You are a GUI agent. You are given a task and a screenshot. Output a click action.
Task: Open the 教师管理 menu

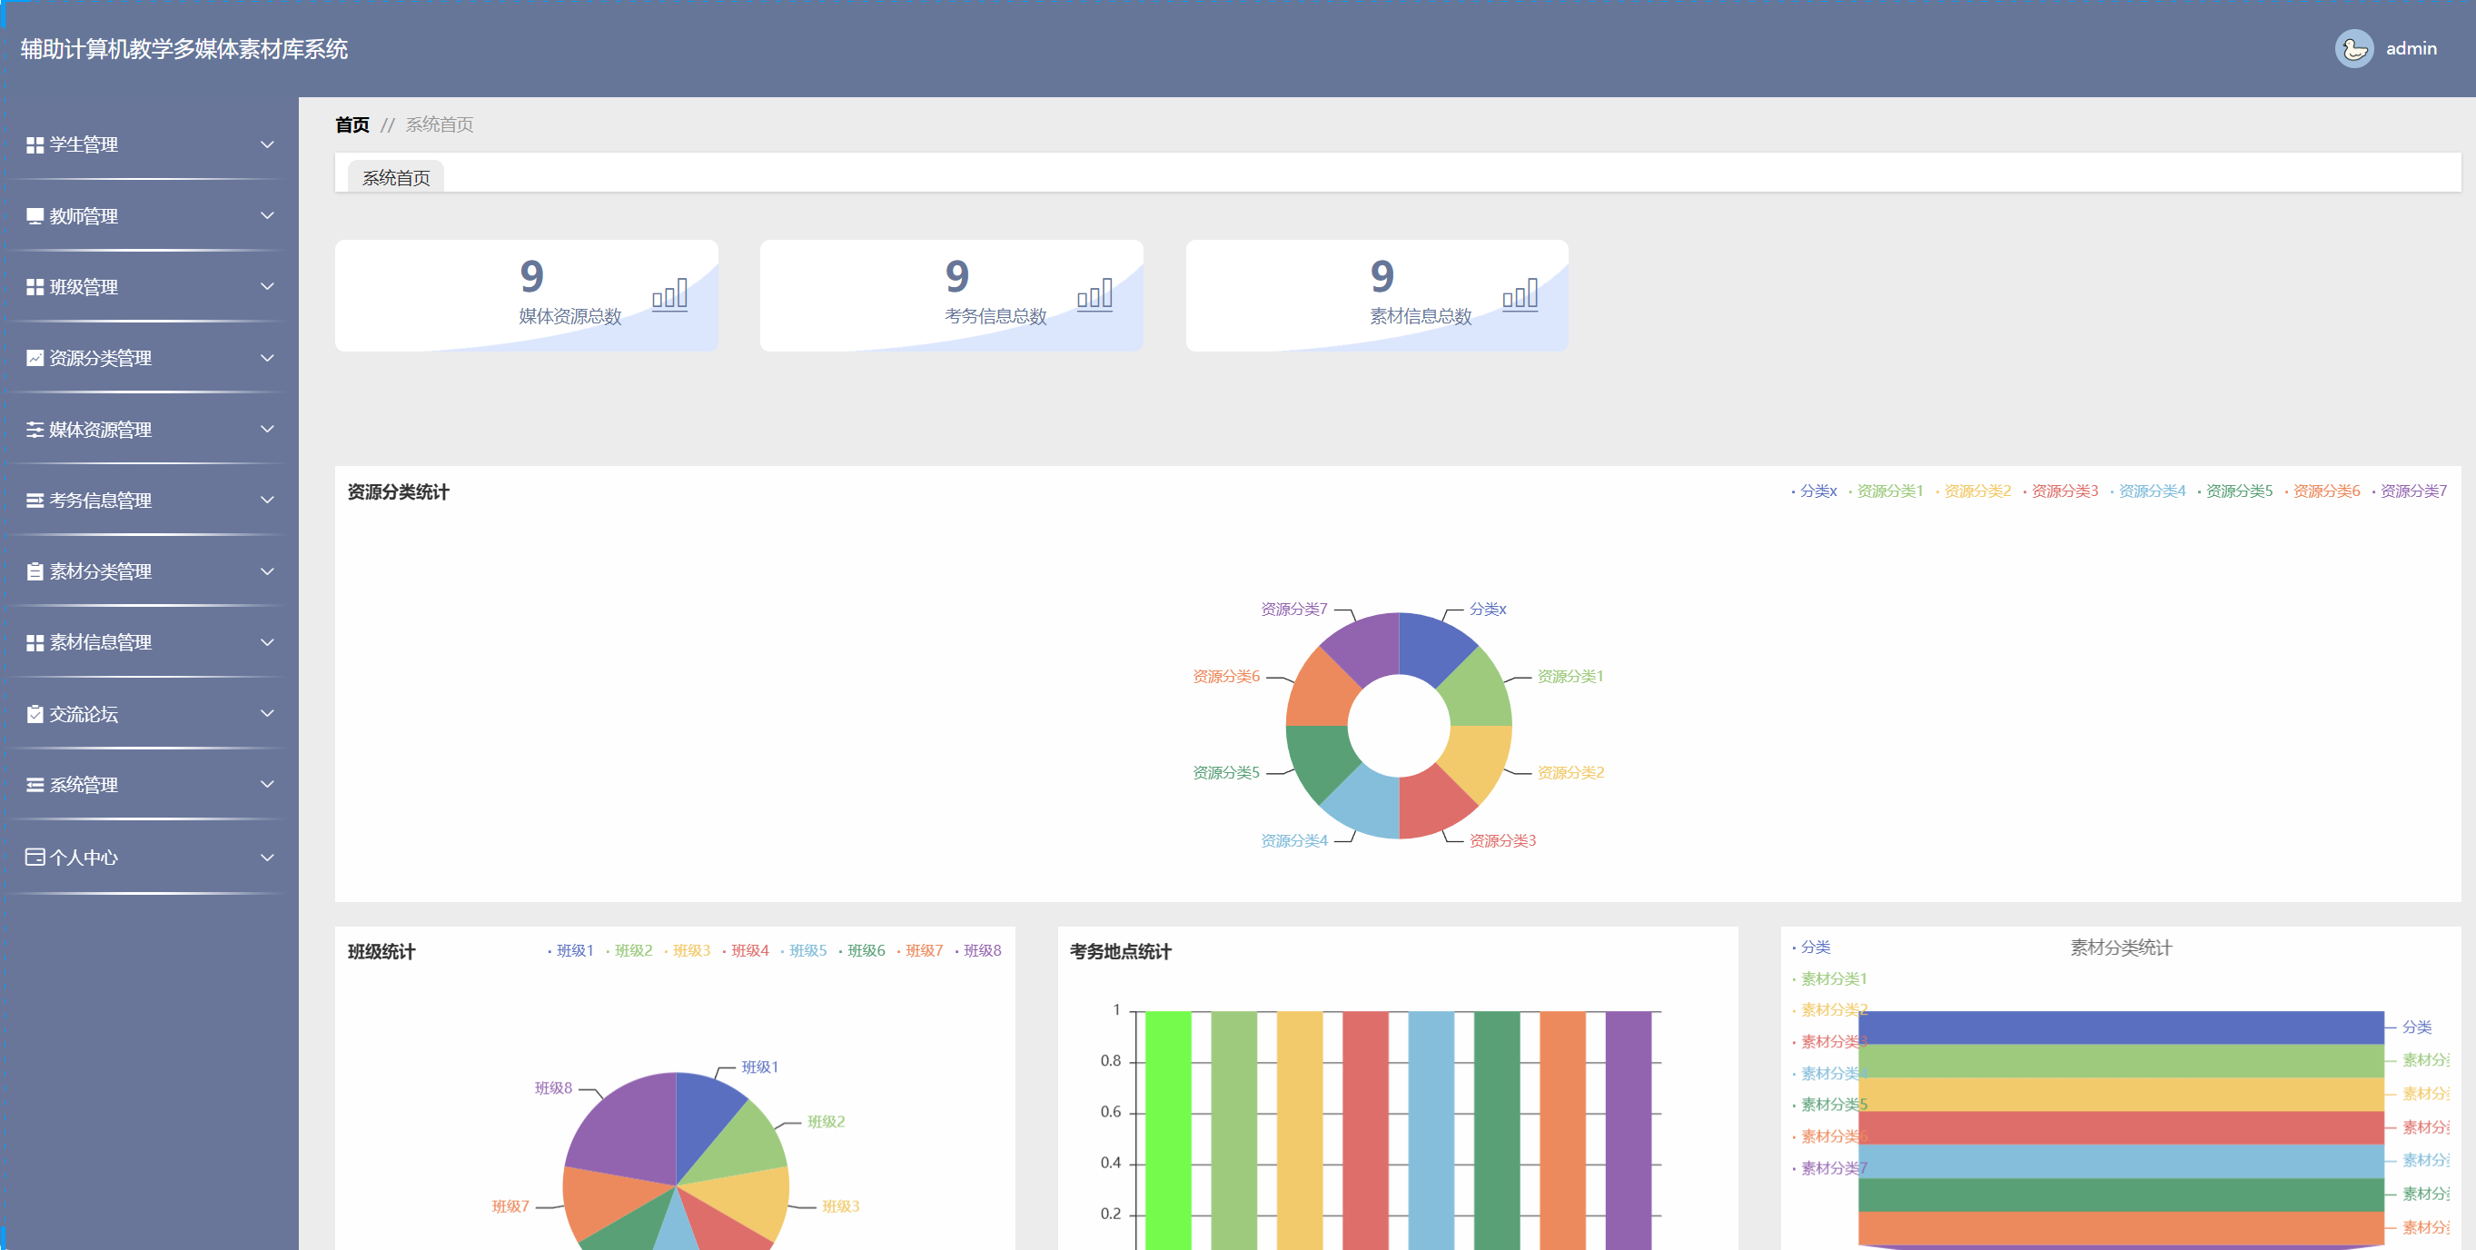[x=149, y=216]
